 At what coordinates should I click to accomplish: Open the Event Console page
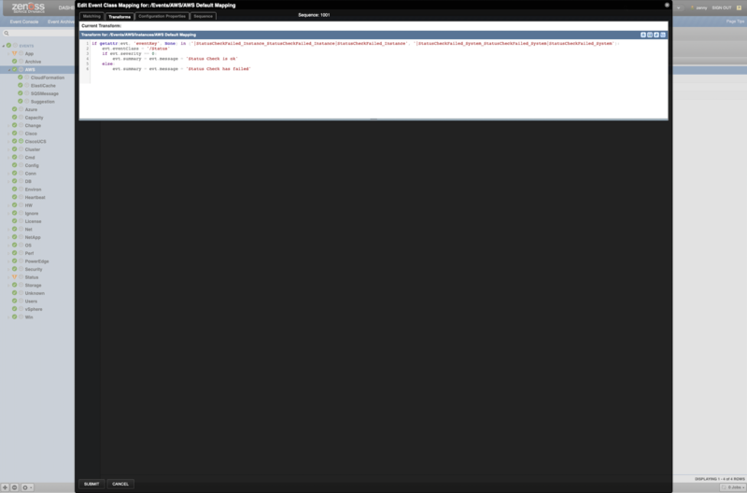[24, 21]
